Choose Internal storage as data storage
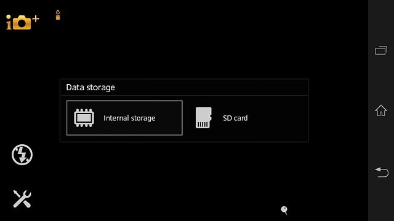This screenshot has height=221, width=394. tap(124, 118)
